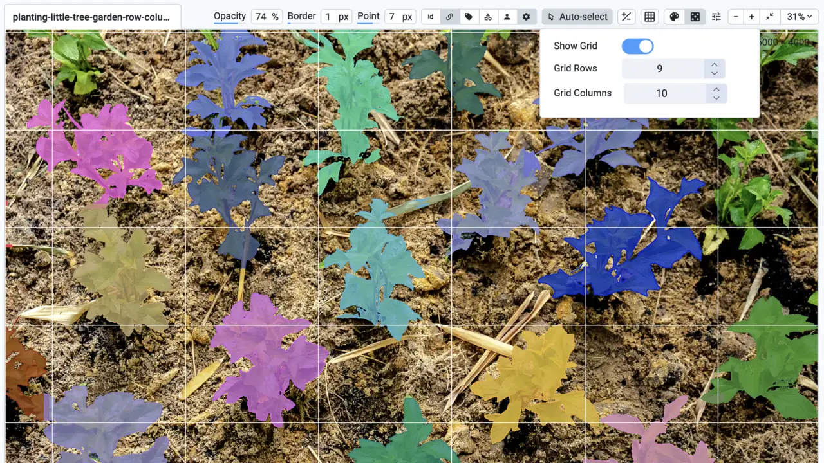The height and width of the screenshot is (463, 824).
Task: Zoom out with the minus button
Action: (736, 17)
